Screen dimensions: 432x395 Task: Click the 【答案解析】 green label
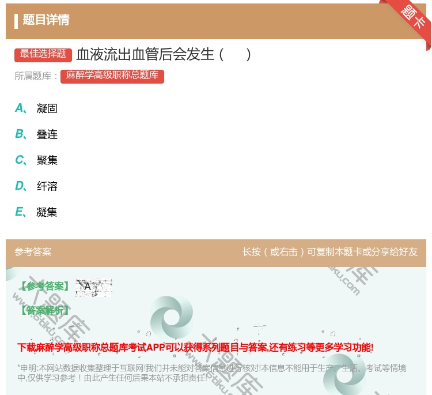(45, 310)
